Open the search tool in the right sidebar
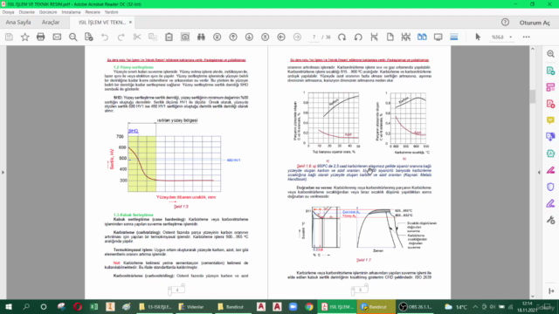The width and height of the screenshot is (559, 314). pyautogui.click(x=550, y=54)
